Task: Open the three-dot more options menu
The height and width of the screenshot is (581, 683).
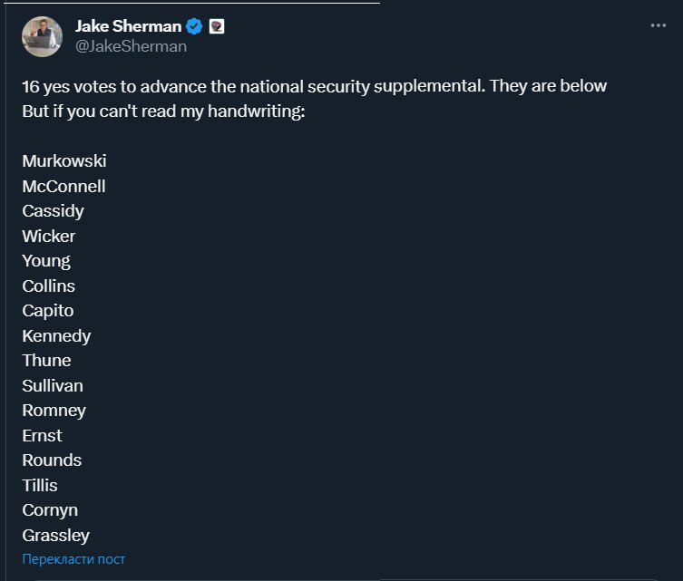Action: [659, 26]
